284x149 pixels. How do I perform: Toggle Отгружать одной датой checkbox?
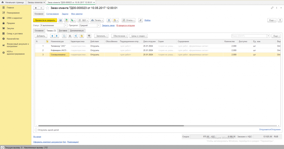tap(36, 130)
